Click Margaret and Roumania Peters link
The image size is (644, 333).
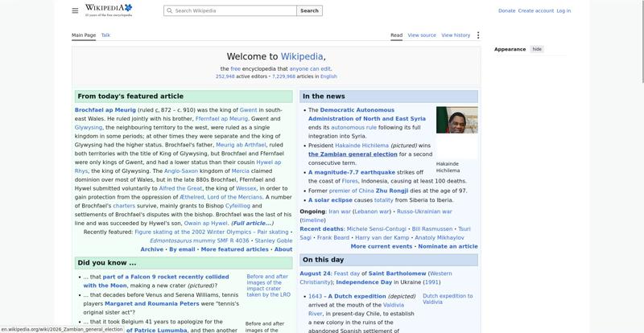click(151, 304)
